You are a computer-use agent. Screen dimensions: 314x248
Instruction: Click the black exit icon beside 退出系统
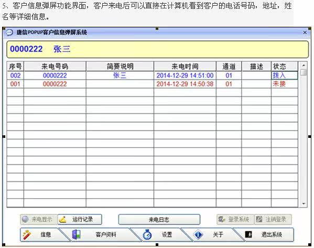(x=248, y=234)
